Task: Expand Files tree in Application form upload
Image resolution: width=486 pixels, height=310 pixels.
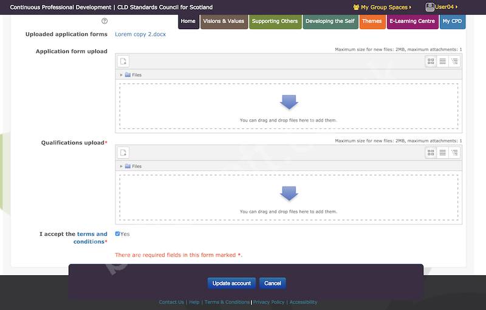Action: 121,75
